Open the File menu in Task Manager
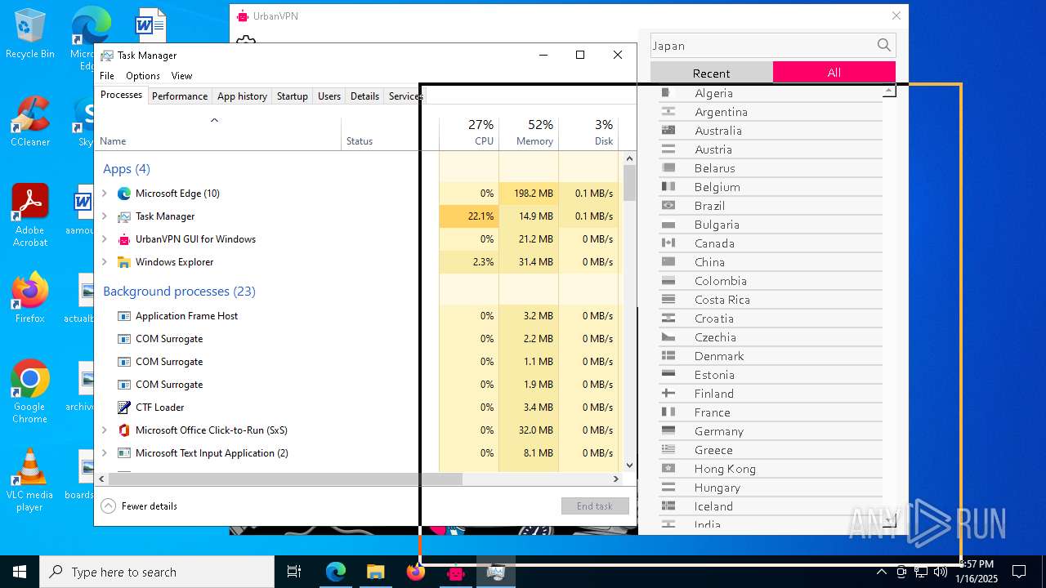1046x588 pixels. (x=107, y=76)
